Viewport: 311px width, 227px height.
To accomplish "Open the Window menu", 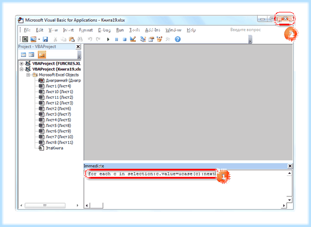I will [x=173, y=30].
